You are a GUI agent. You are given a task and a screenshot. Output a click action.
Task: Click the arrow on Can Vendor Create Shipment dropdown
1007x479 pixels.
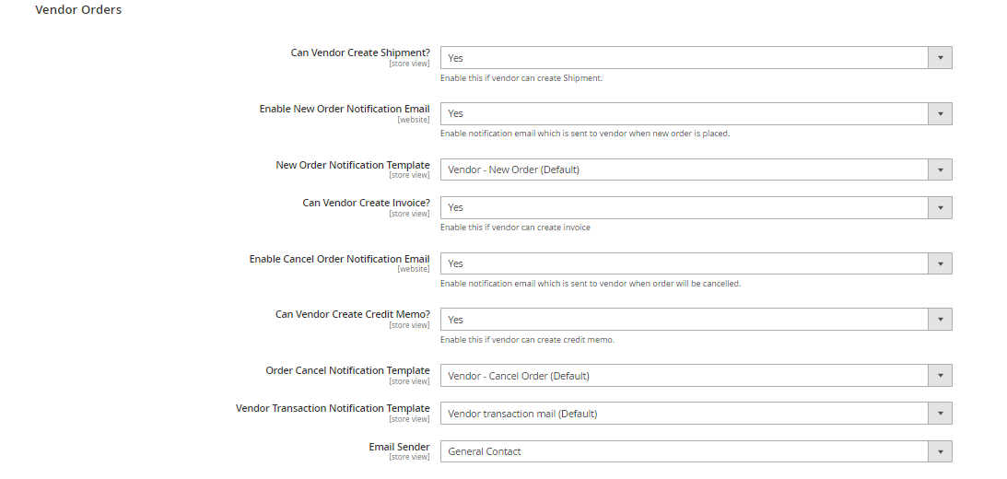940,58
